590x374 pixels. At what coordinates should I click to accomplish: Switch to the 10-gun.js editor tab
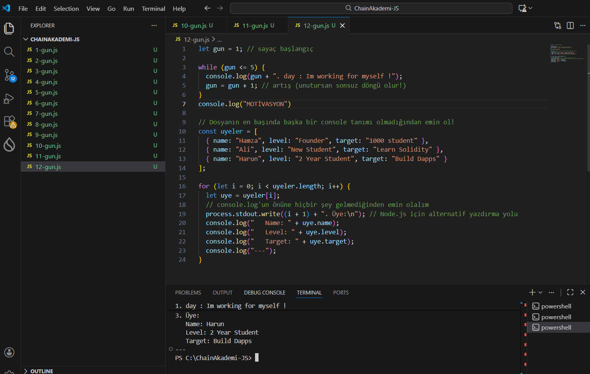(196, 25)
